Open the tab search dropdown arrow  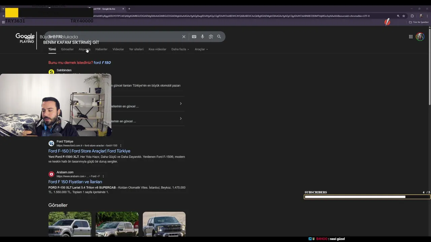[x=3, y=9]
